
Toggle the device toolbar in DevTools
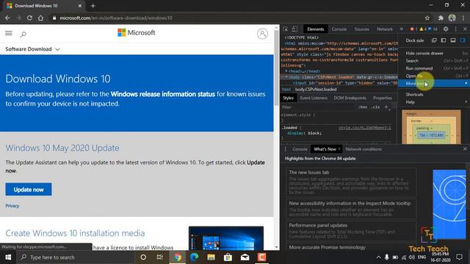294,29
